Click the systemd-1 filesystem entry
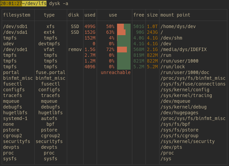The width and height of the screenshot is (229, 166). pyautogui.click(x=15, y=118)
